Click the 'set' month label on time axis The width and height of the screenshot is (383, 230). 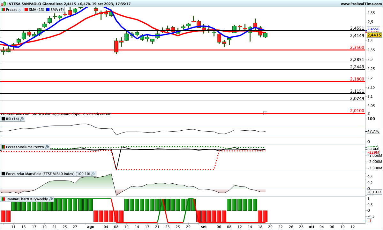[204, 226]
